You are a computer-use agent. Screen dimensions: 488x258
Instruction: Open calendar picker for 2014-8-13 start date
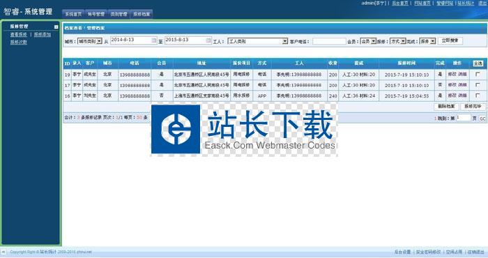coord(154,40)
